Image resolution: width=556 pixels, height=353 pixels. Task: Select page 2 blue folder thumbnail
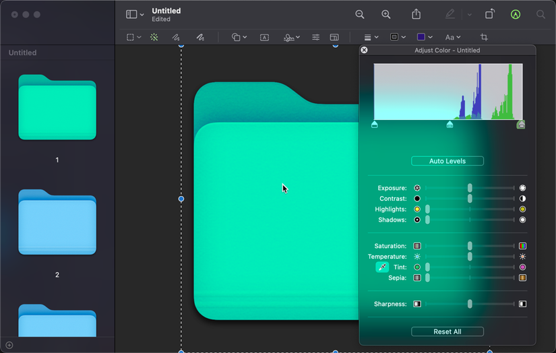(57, 222)
